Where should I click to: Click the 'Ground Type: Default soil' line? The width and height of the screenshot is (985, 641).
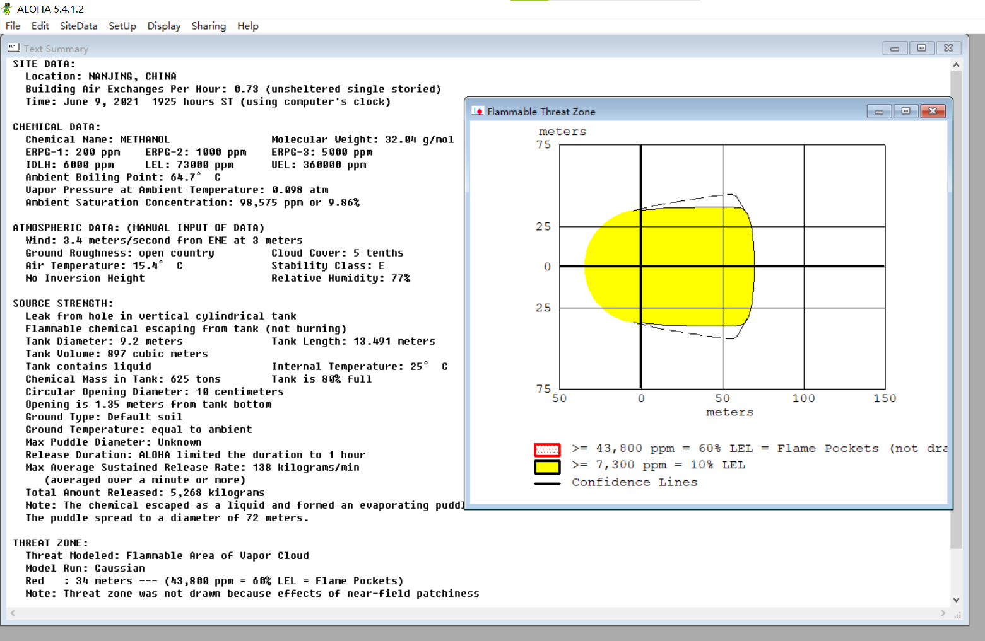pyautogui.click(x=104, y=417)
